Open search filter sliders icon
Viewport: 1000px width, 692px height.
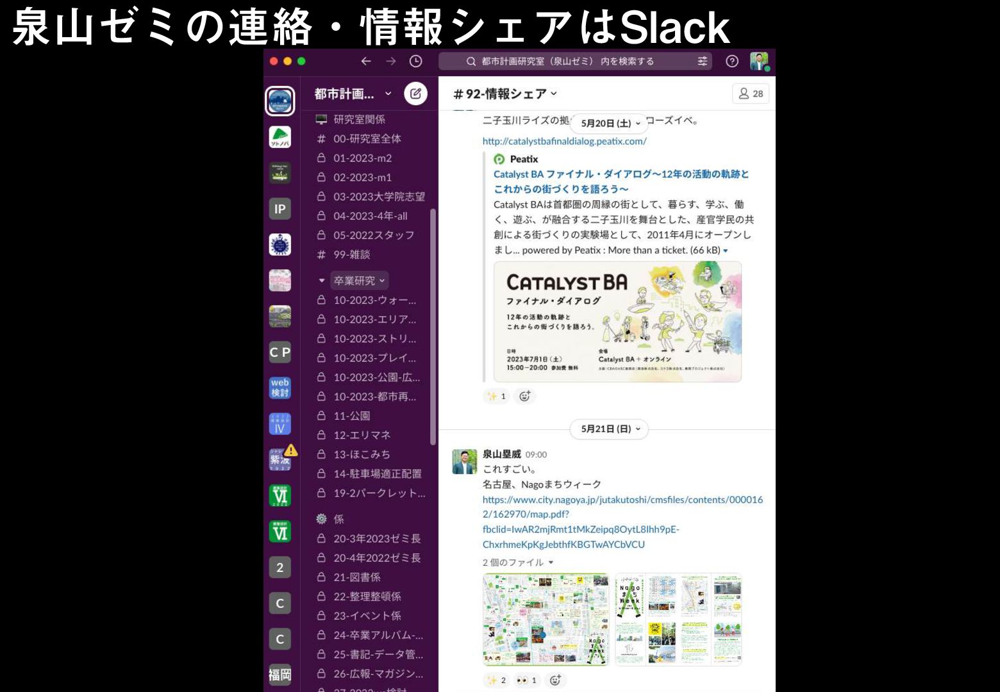click(703, 61)
